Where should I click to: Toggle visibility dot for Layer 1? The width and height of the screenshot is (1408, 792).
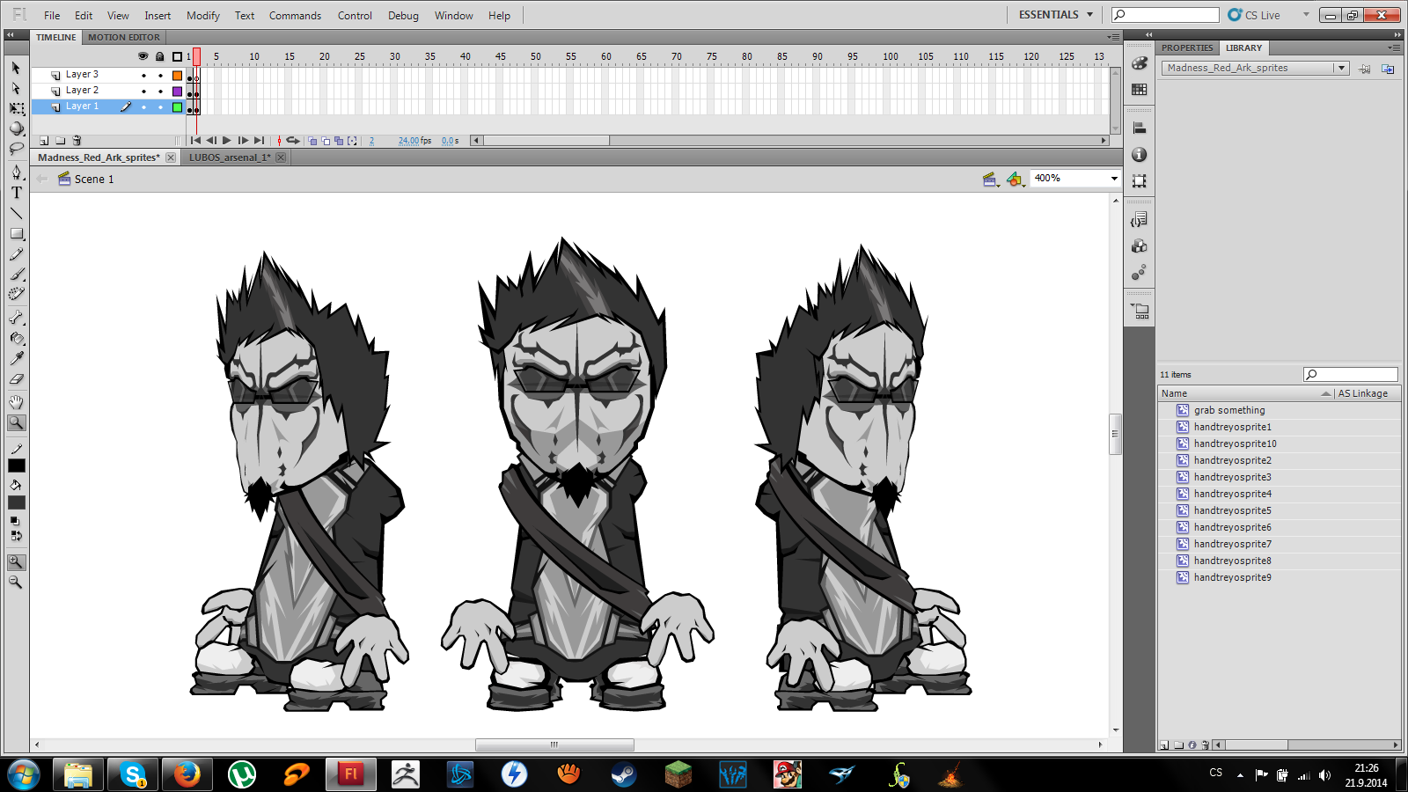[143, 107]
